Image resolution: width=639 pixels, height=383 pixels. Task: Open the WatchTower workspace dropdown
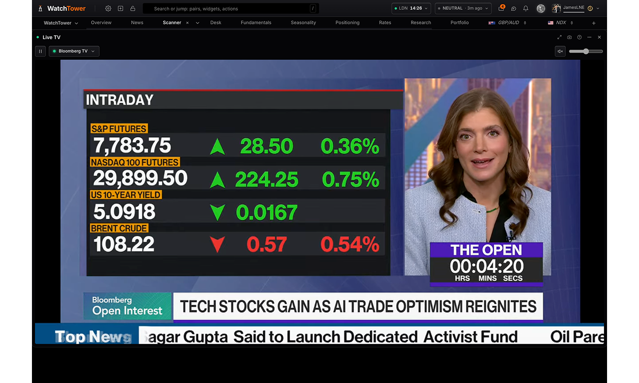tap(61, 23)
